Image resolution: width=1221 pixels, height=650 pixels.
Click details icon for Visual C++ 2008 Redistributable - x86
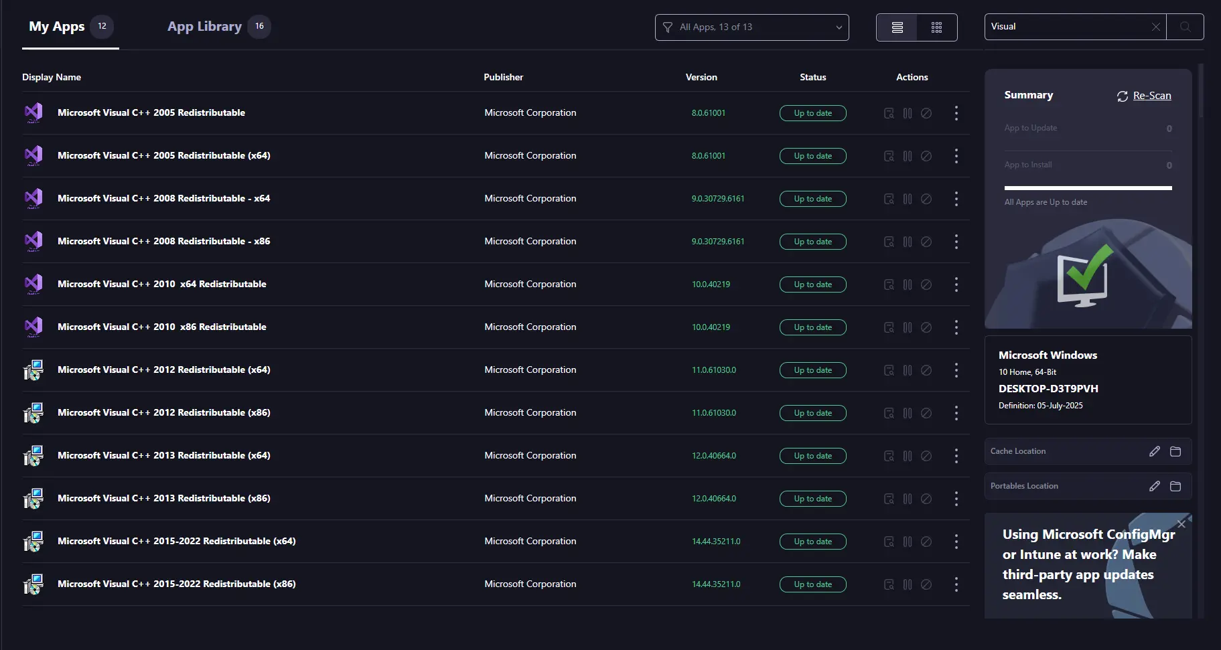point(889,242)
